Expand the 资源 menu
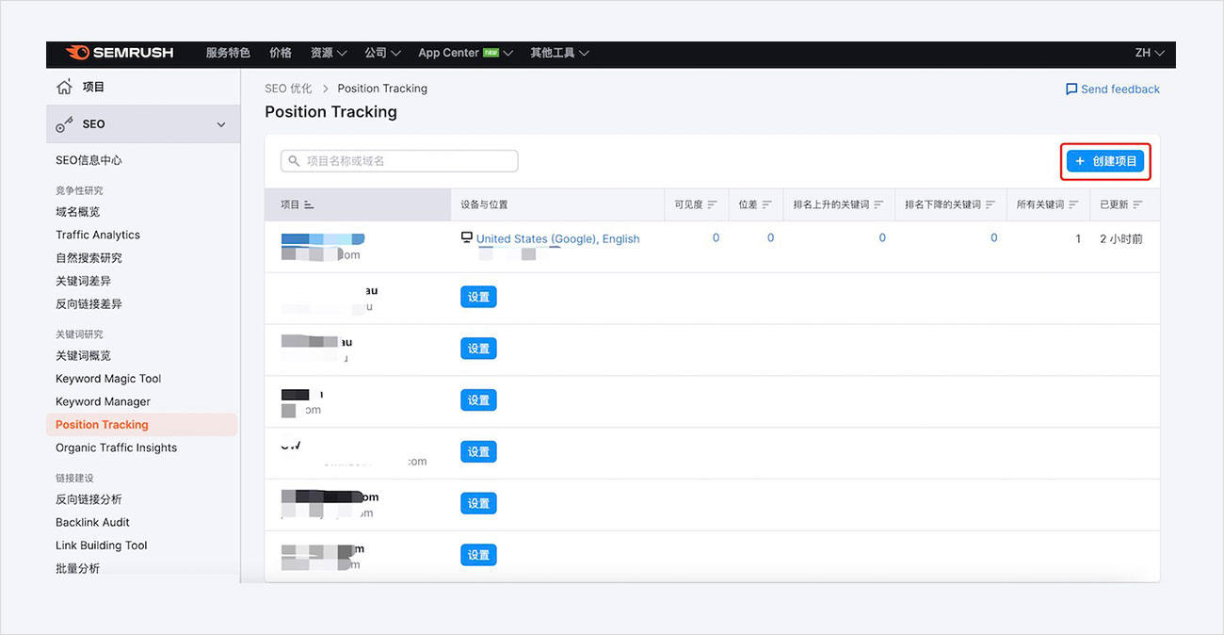1224x635 pixels. pyautogui.click(x=329, y=53)
